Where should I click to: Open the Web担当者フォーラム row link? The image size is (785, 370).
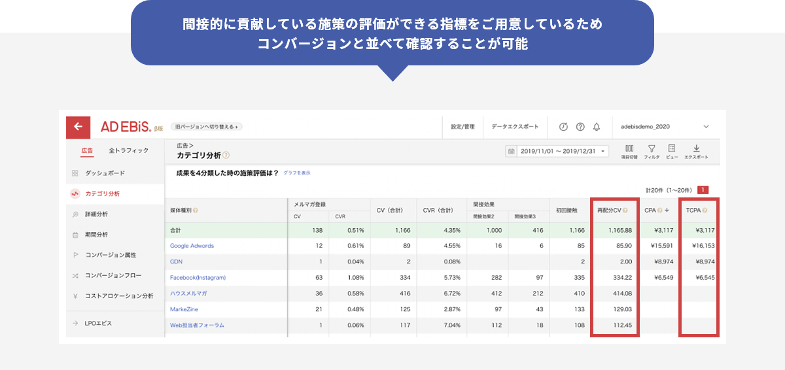pyautogui.click(x=197, y=325)
